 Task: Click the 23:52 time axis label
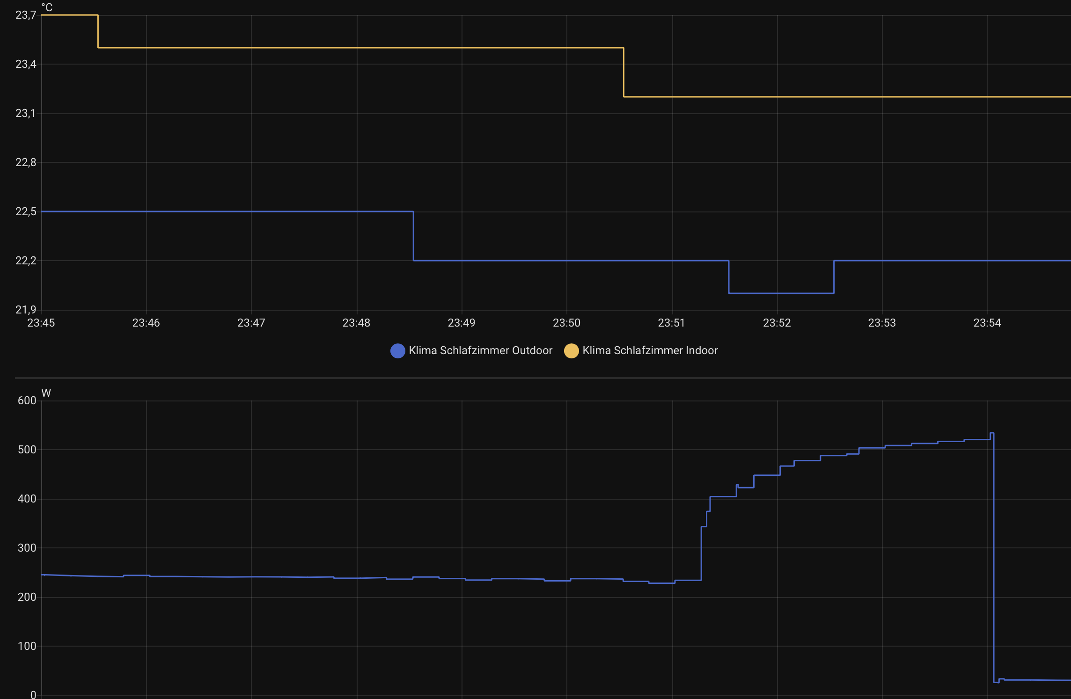click(x=777, y=323)
